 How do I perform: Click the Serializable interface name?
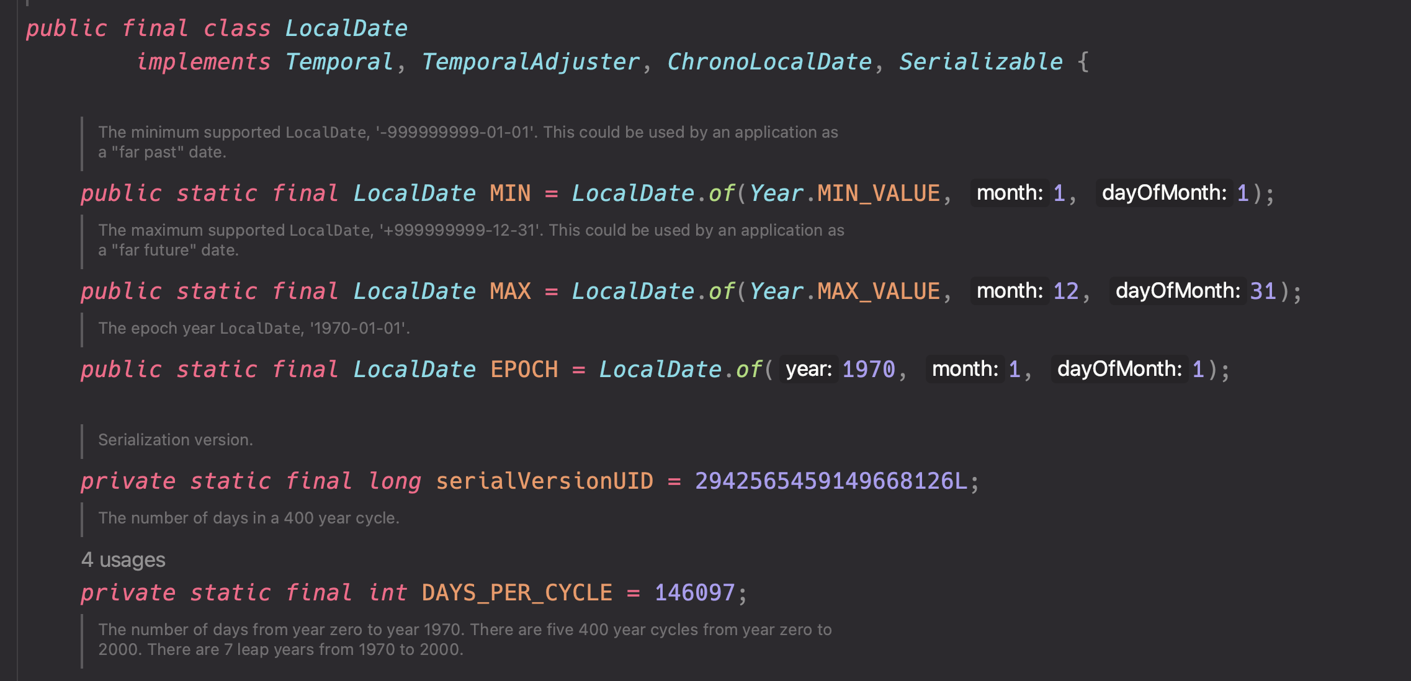tap(980, 62)
